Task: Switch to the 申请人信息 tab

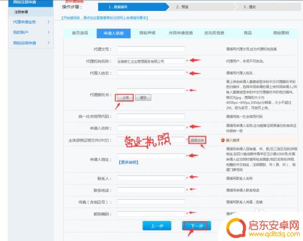Action: pos(113,33)
